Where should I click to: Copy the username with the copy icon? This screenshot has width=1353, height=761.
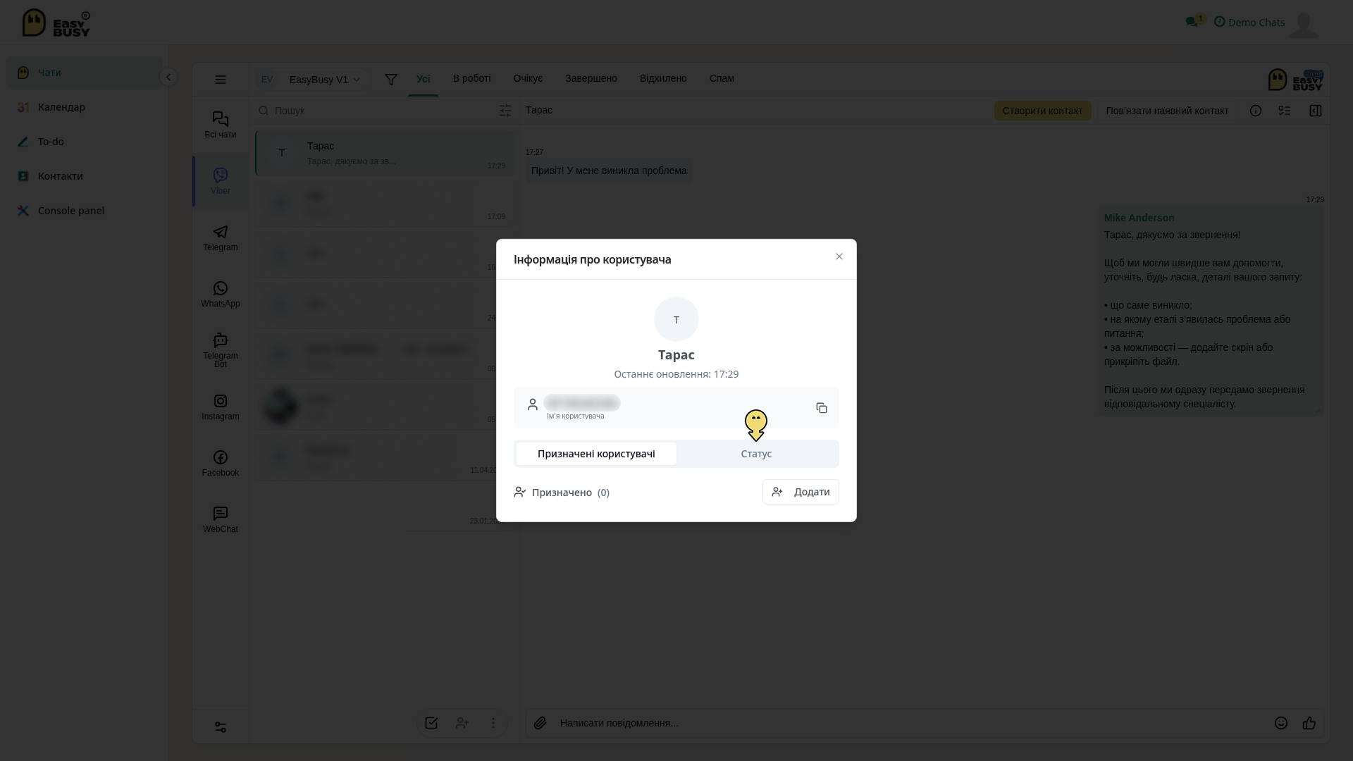(x=822, y=408)
